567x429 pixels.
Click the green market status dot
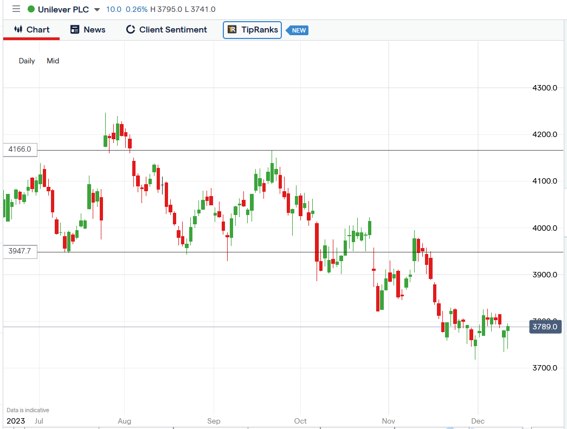[31, 9]
